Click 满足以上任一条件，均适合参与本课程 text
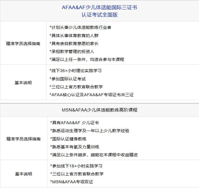The width and height of the screenshot is (199, 188). click(87, 59)
